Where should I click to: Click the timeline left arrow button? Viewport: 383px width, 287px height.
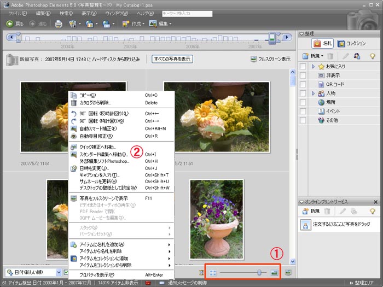(11, 37)
